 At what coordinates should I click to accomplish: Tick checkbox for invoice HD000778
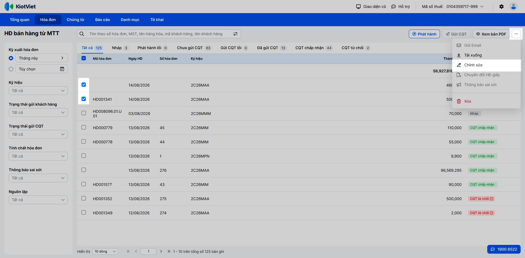84,141
